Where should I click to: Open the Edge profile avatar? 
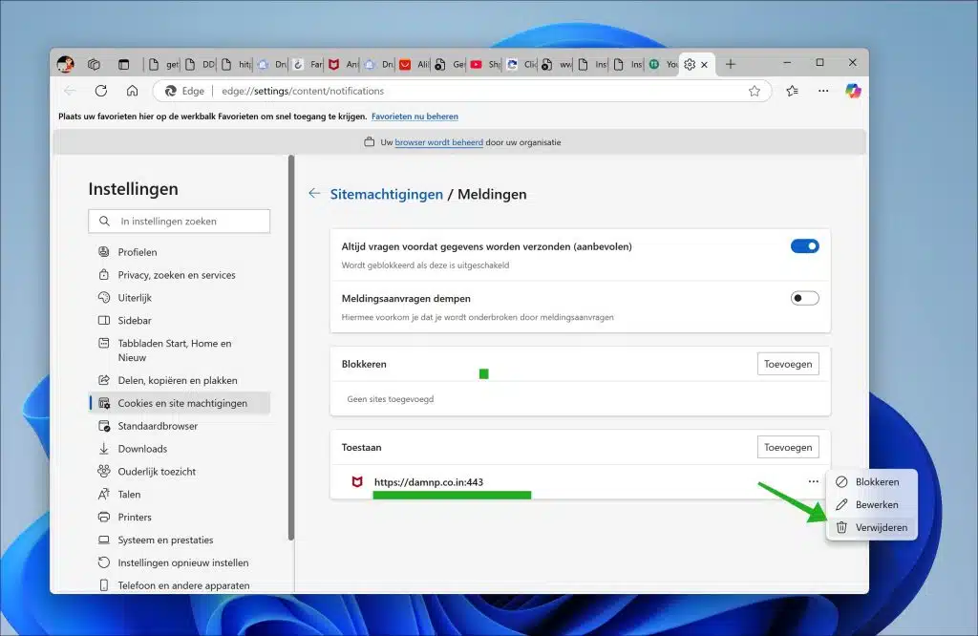pos(66,64)
